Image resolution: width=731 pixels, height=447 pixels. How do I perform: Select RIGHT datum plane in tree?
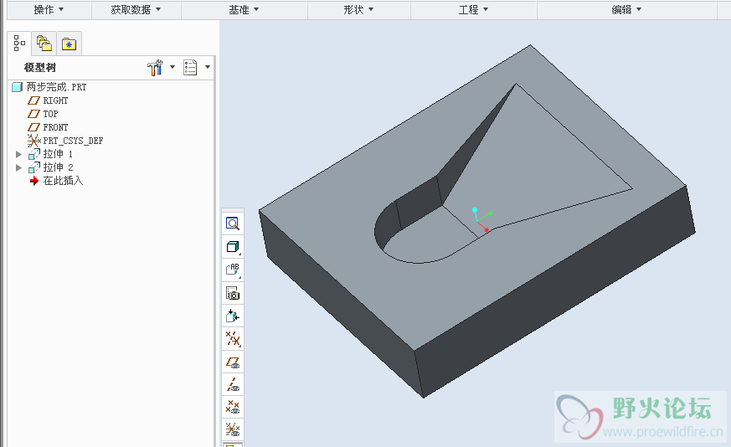tap(55, 100)
